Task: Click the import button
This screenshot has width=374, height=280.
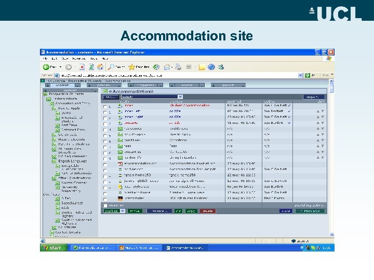Action: pos(314,97)
